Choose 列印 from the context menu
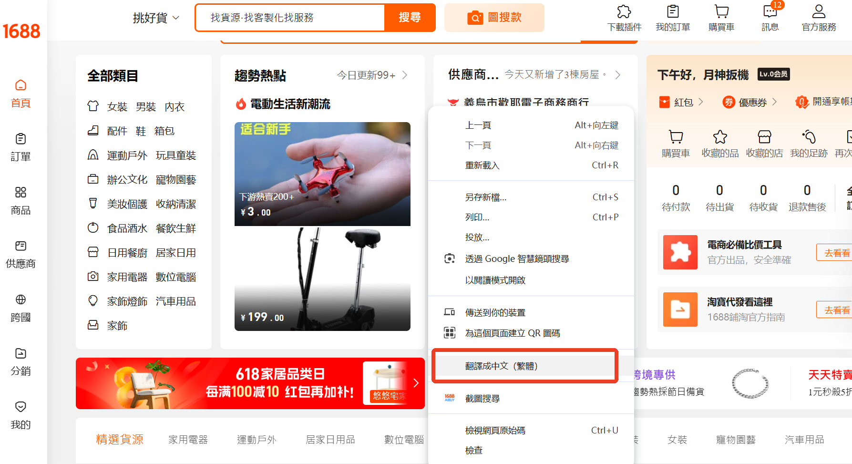The image size is (852, 464). coord(531,217)
